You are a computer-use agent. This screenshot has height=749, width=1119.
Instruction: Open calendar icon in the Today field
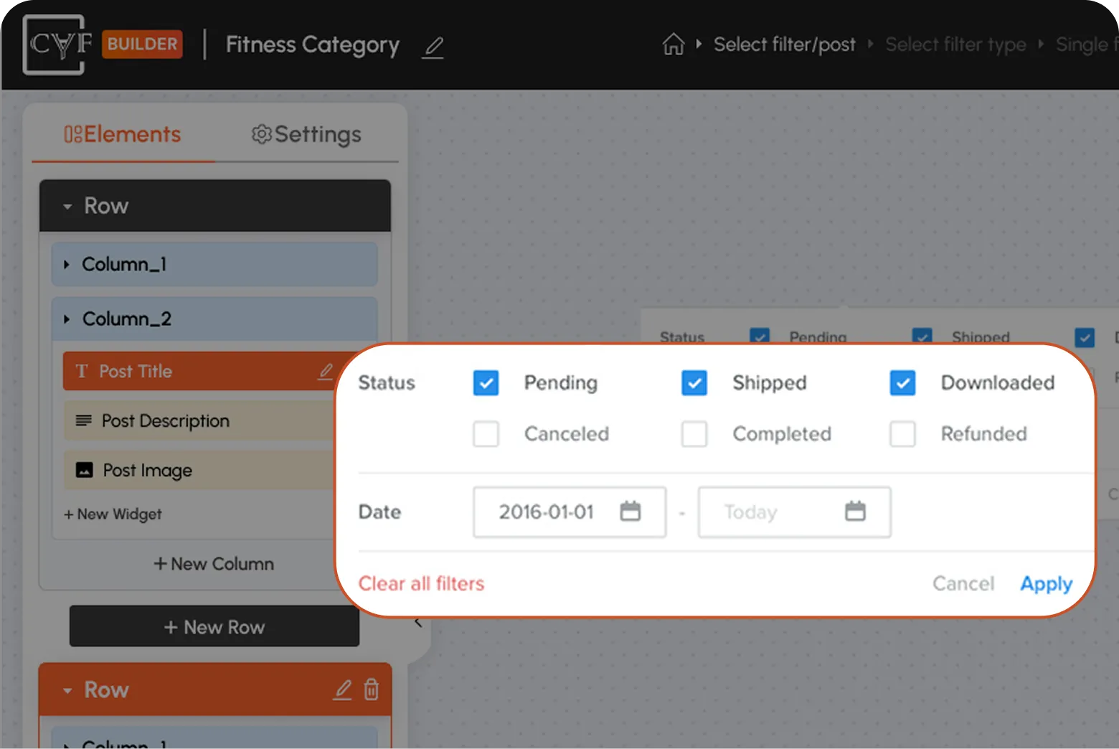(x=855, y=512)
